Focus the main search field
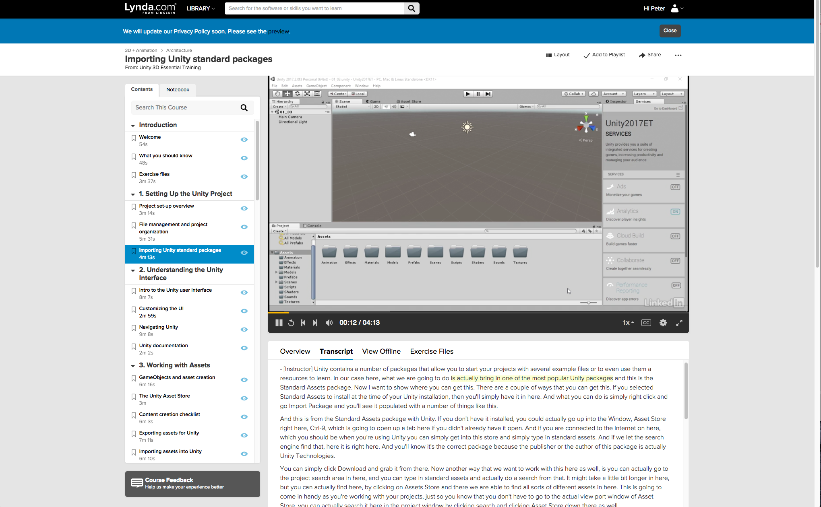 tap(314, 8)
